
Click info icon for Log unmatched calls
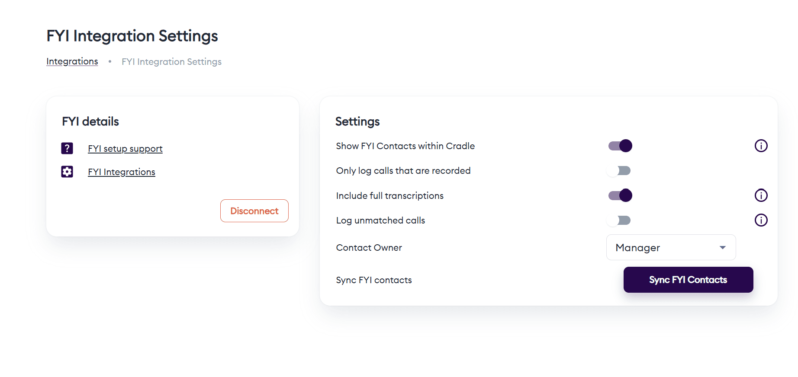point(761,220)
